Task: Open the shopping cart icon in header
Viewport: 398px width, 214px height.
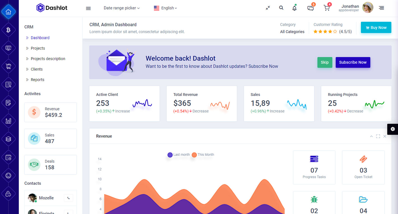Action: pyautogui.click(x=327, y=8)
